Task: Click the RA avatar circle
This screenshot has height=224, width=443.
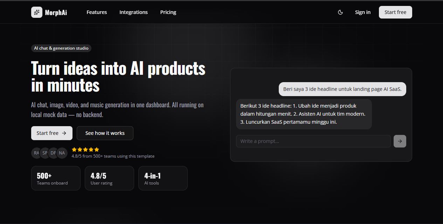Action: coord(36,153)
